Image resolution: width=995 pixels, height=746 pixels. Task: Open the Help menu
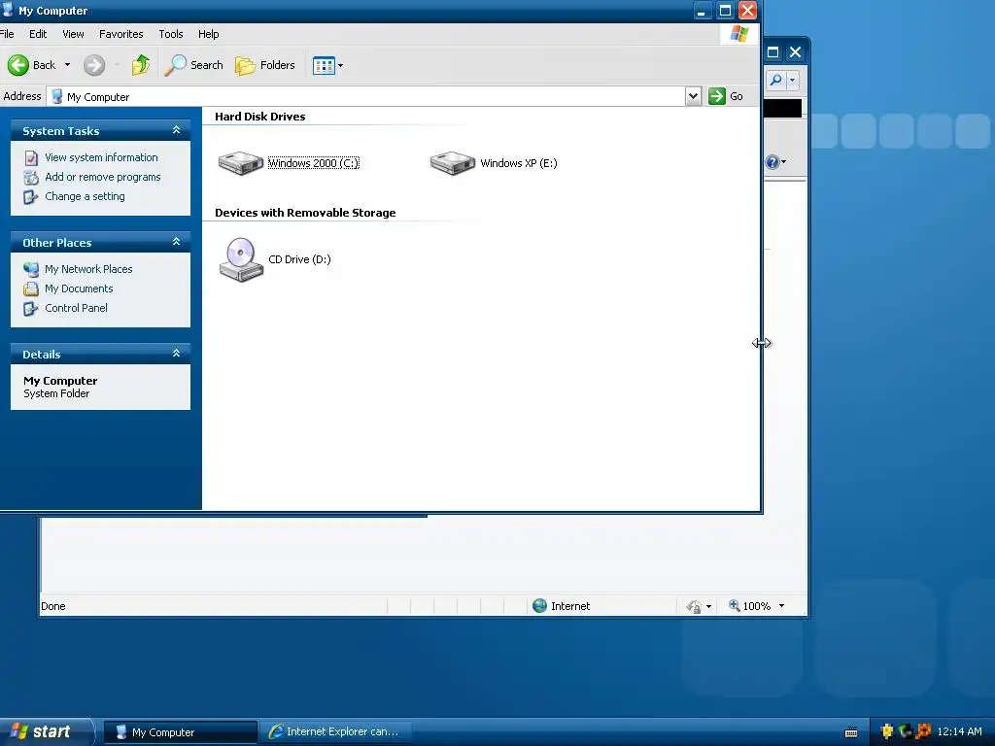tap(208, 34)
